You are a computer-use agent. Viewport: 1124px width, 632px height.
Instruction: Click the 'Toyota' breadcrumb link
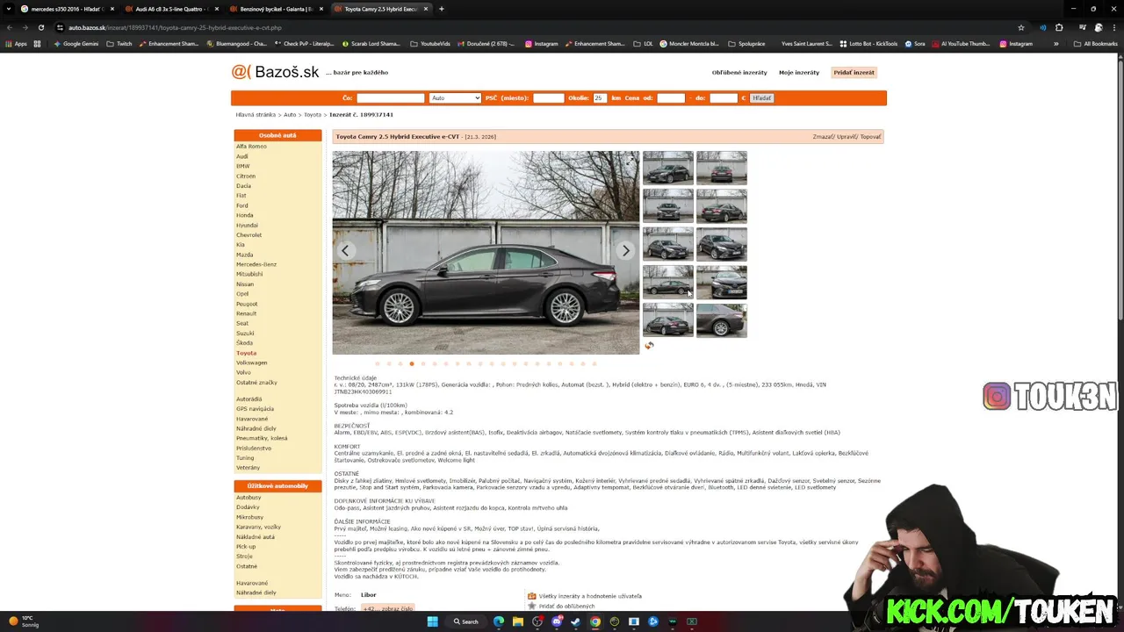pyautogui.click(x=313, y=115)
